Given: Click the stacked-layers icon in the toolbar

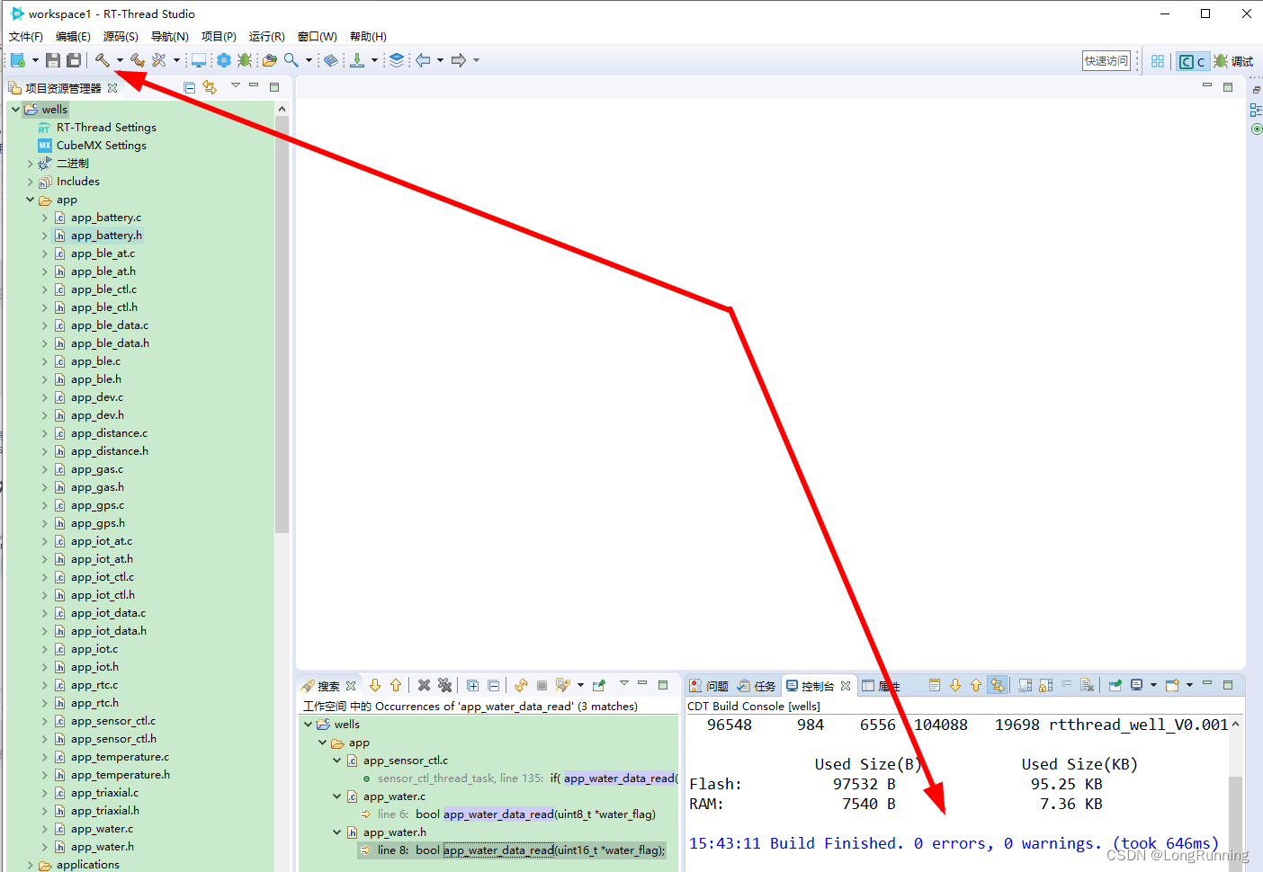Looking at the screenshot, I should pyautogui.click(x=397, y=60).
